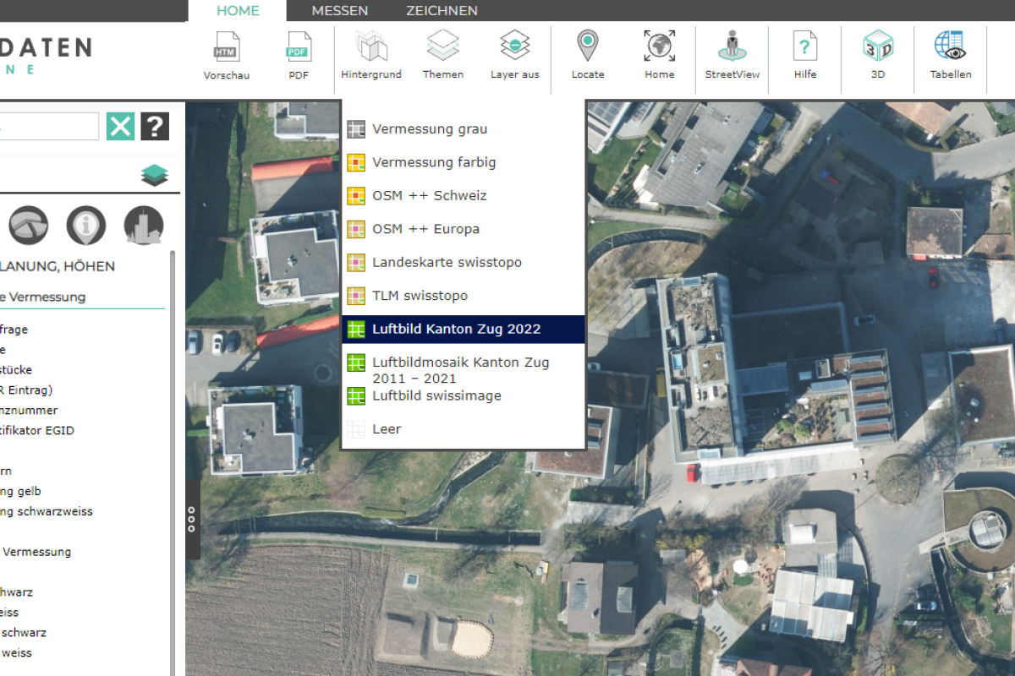Click the search input field
1015x676 pixels.
pyautogui.click(x=51, y=127)
